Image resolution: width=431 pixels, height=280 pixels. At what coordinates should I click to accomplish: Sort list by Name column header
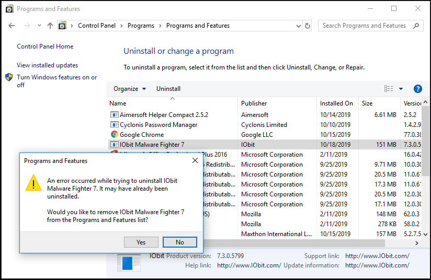[172, 103]
